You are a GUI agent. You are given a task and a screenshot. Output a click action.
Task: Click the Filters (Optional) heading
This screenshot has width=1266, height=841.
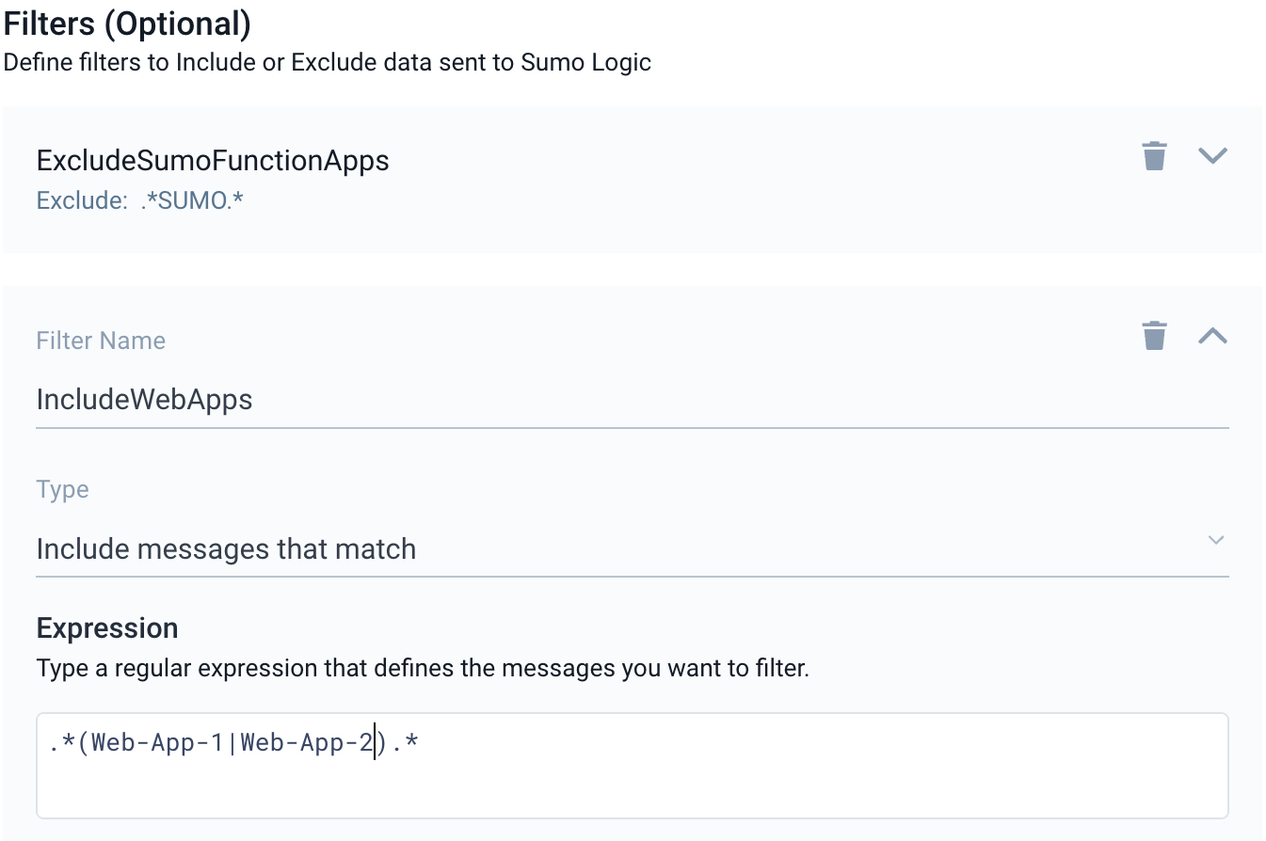(127, 23)
